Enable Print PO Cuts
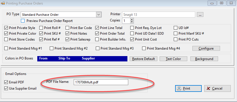 175,39
